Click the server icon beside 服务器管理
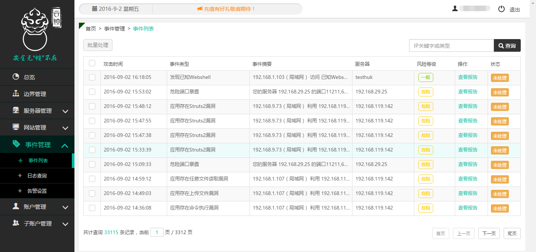The height and width of the screenshot is (252, 536). click(16, 111)
